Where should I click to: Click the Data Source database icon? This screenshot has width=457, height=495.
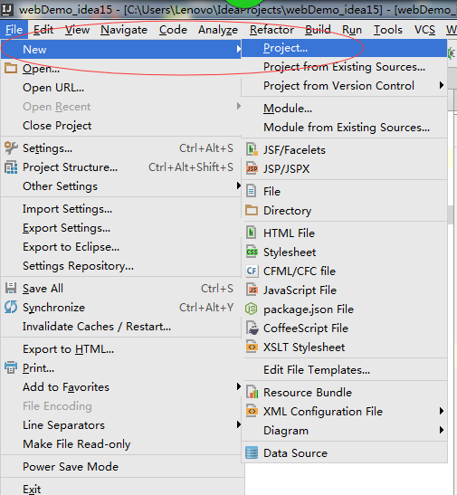click(252, 452)
